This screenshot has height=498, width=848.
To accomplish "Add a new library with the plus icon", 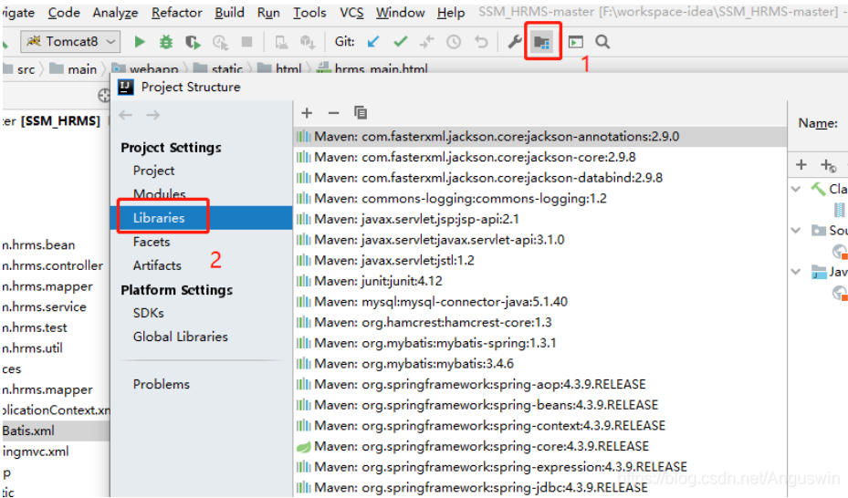I will pyautogui.click(x=307, y=112).
